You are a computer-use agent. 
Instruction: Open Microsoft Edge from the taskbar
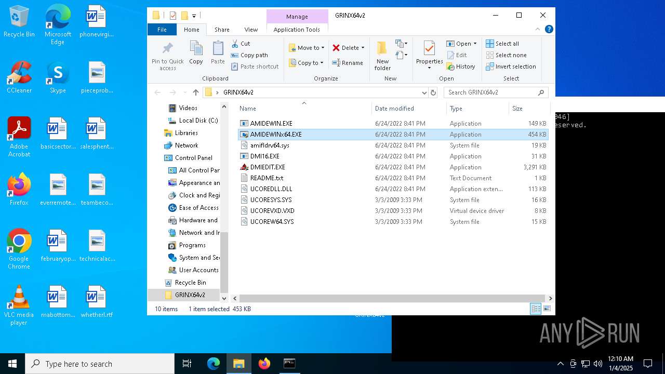(x=214, y=364)
